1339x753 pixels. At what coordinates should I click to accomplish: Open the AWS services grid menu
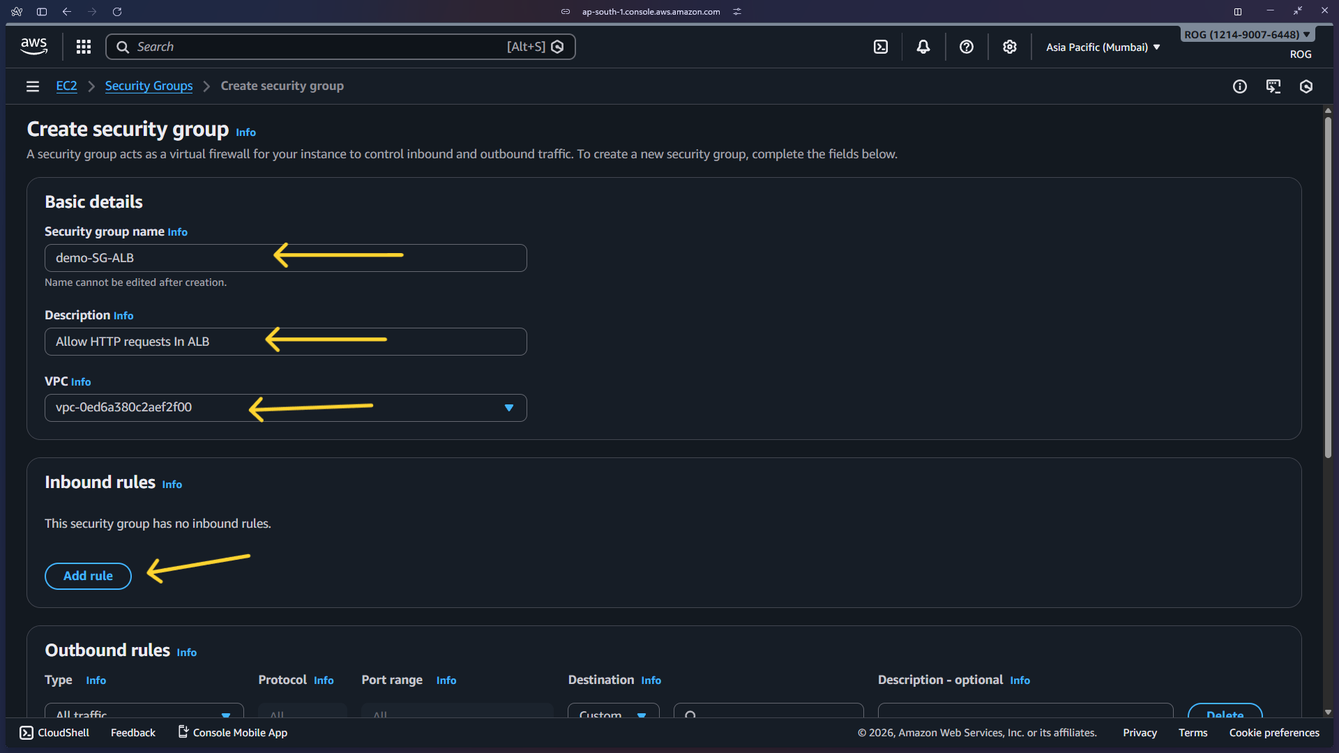(x=83, y=46)
